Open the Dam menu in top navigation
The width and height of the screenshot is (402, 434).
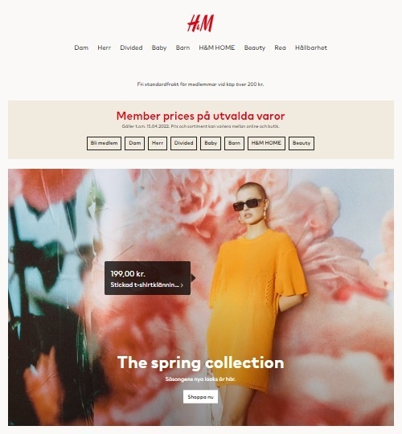pos(81,47)
